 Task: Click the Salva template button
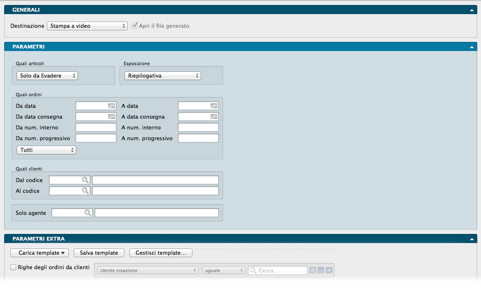click(x=99, y=253)
